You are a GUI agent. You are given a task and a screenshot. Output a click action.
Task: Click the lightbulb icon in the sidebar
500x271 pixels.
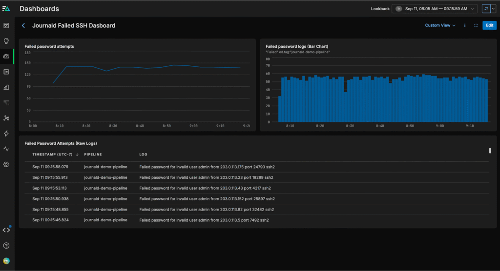click(x=6, y=41)
